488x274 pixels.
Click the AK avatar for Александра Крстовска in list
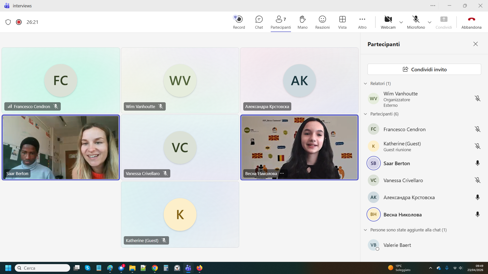[373, 197]
